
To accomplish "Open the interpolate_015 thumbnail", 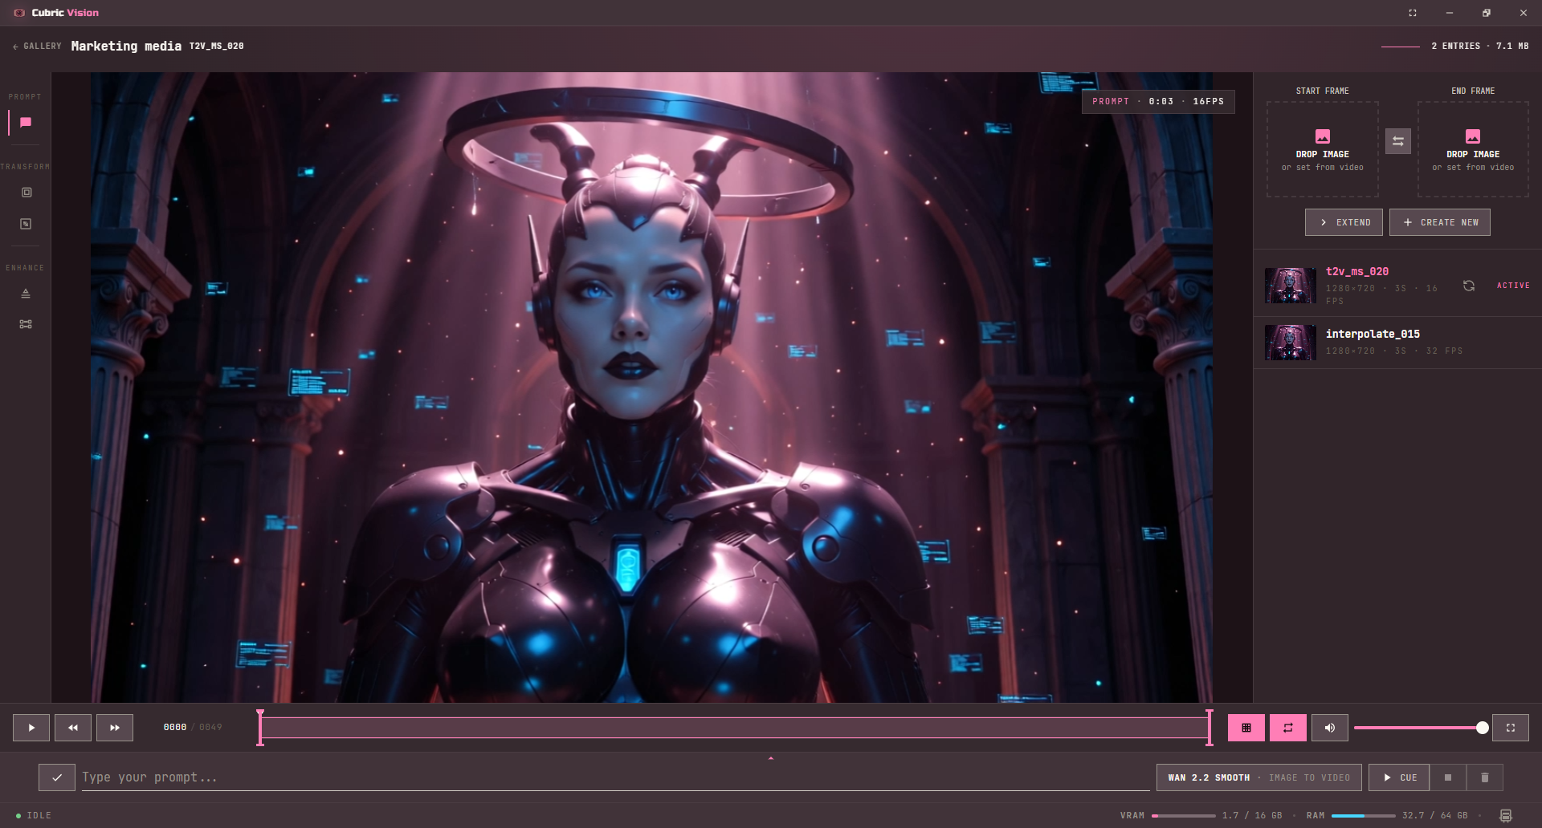I will coord(1291,343).
